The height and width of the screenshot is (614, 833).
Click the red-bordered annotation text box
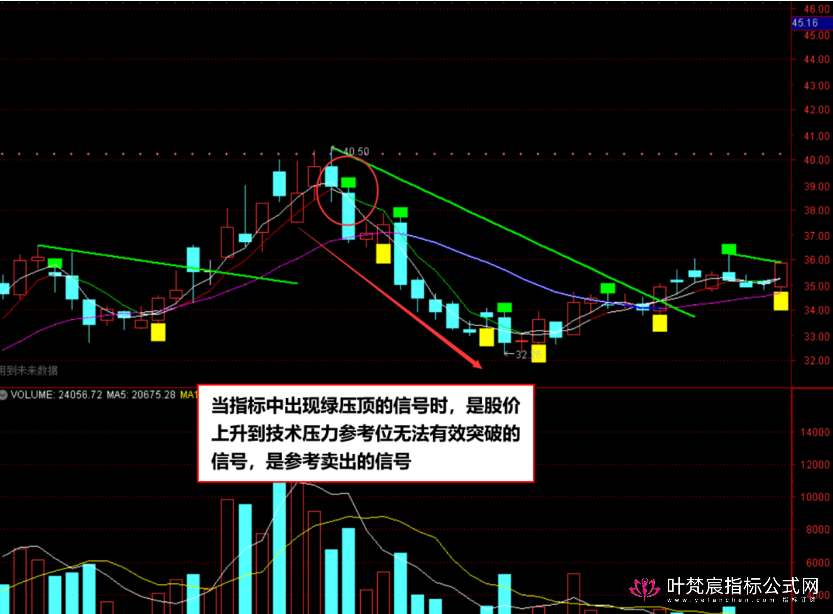tap(365, 433)
